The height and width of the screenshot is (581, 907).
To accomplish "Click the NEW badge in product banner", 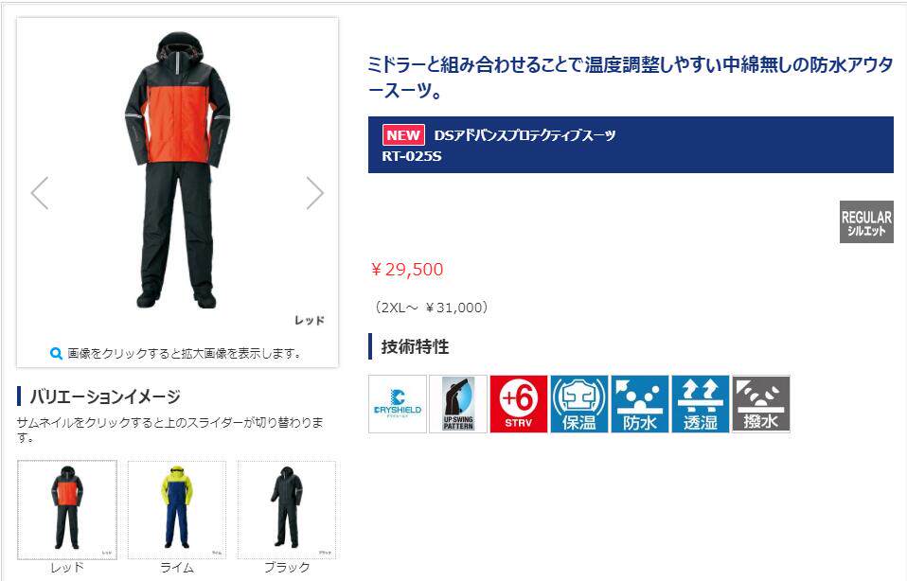I will pos(403,135).
